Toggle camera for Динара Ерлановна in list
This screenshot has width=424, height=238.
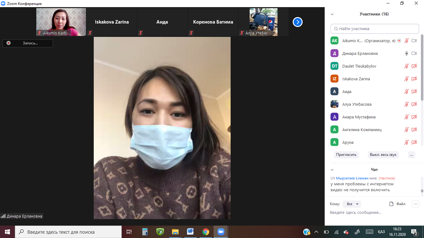(x=414, y=53)
